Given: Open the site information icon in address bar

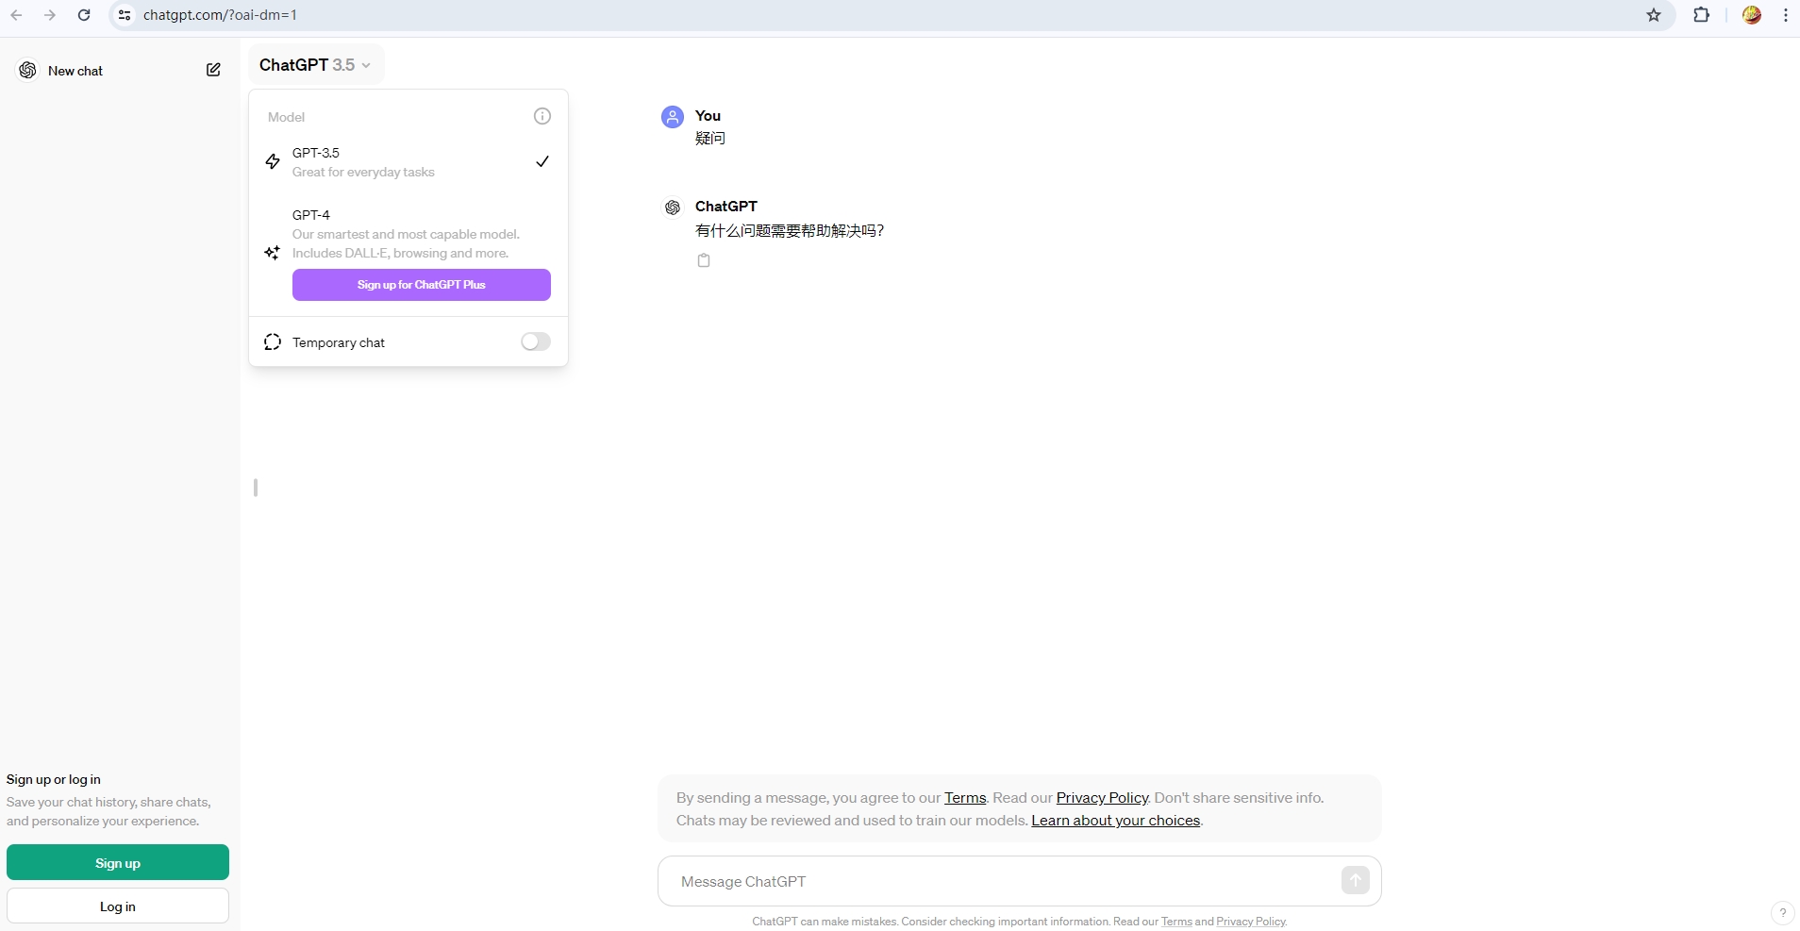Looking at the screenshot, I should [x=125, y=15].
